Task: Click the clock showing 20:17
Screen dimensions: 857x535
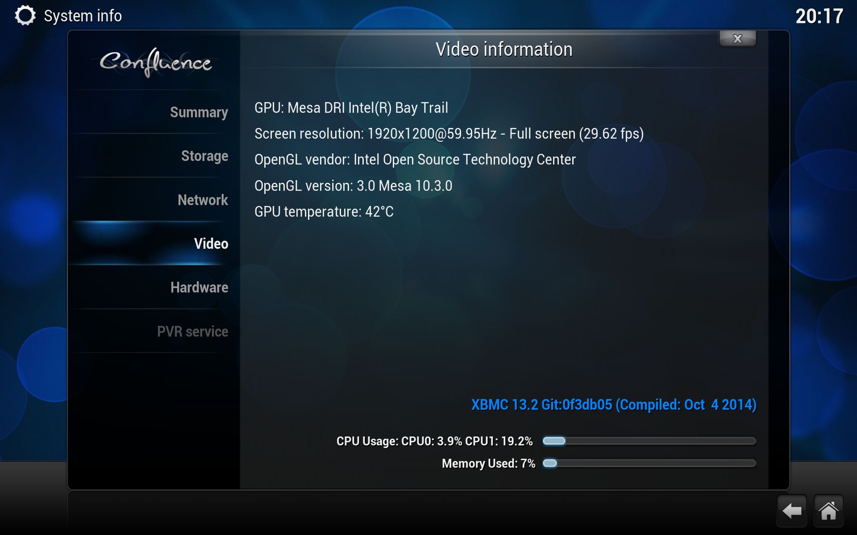Action: [819, 16]
